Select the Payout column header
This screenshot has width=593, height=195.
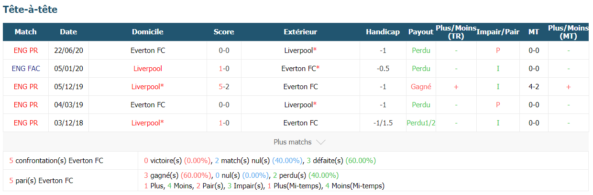point(421,32)
